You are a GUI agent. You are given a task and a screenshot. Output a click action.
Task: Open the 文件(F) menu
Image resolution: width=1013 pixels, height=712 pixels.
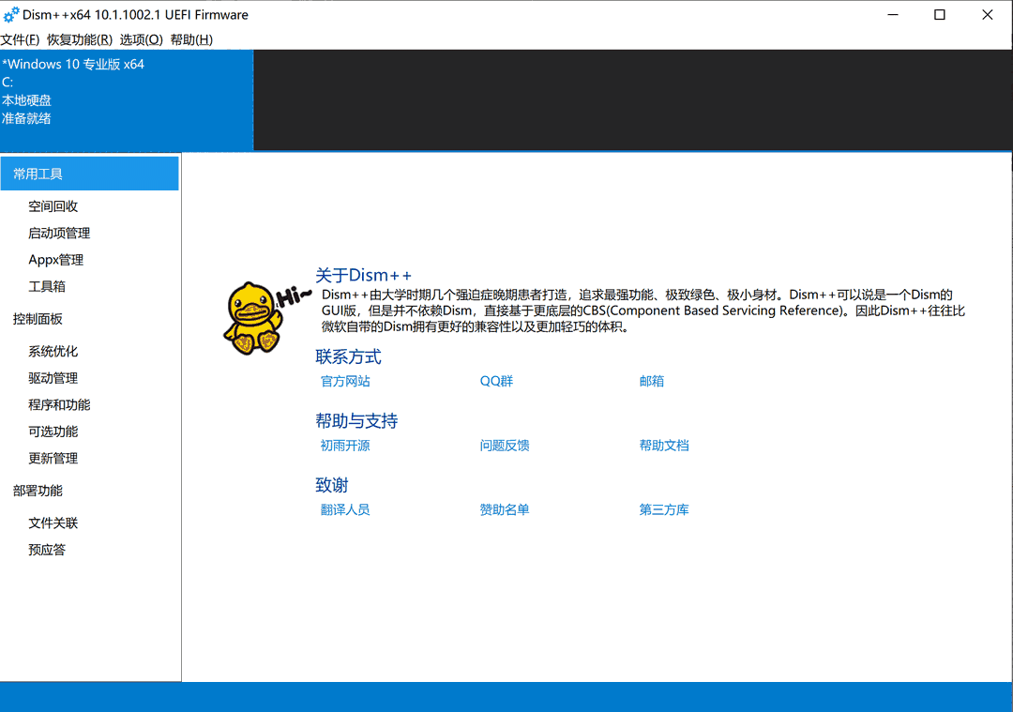click(x=20, y=39)
